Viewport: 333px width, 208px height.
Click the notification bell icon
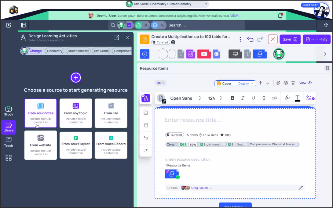point(280,16)
